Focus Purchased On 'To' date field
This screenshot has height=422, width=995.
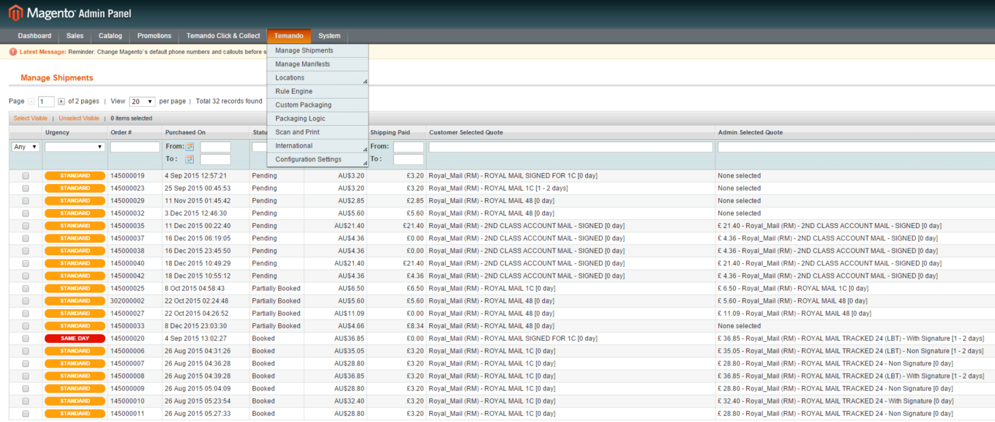point(216,160)
